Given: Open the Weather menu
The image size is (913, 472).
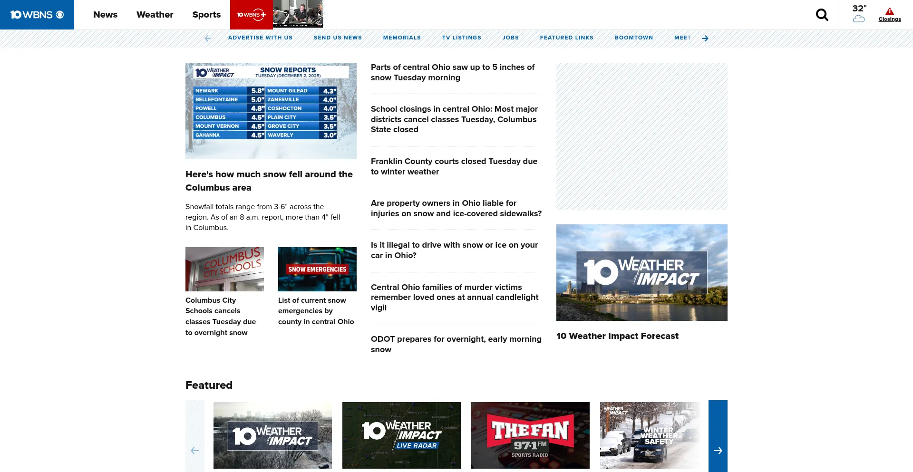Looking at the screenshot, I should point(155,15).
